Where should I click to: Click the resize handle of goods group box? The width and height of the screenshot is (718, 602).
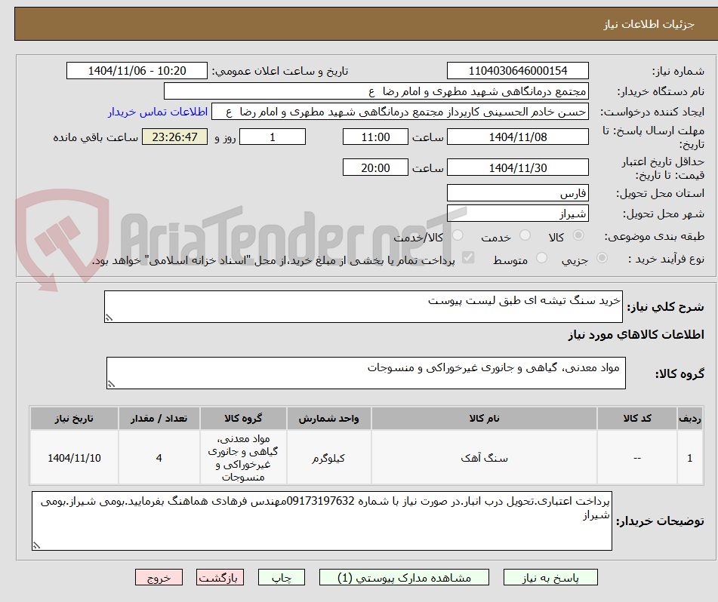111,384
